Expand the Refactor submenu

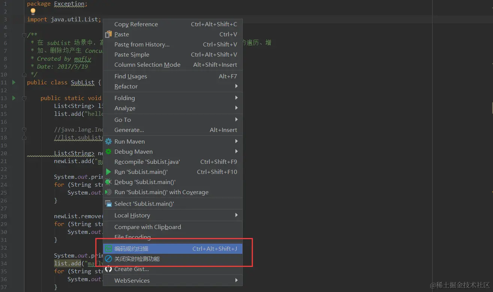point(126,87)
